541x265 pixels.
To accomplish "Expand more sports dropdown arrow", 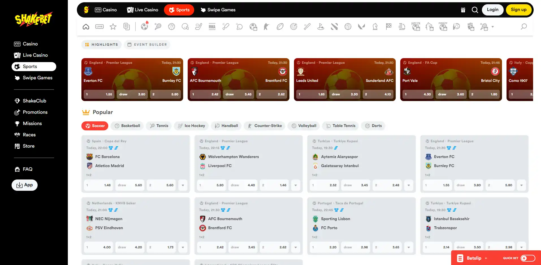I will (x=493, y=27).
